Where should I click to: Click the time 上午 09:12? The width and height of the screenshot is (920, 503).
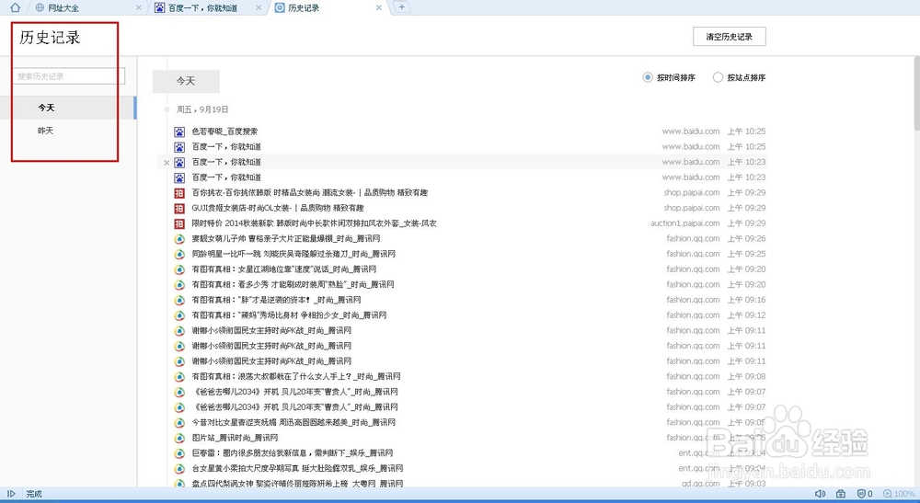point(746,314)
